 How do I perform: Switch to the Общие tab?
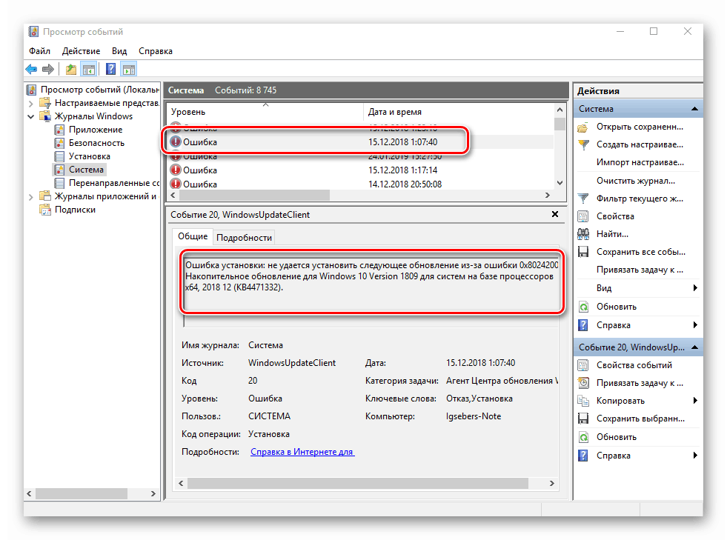[193, 236]
